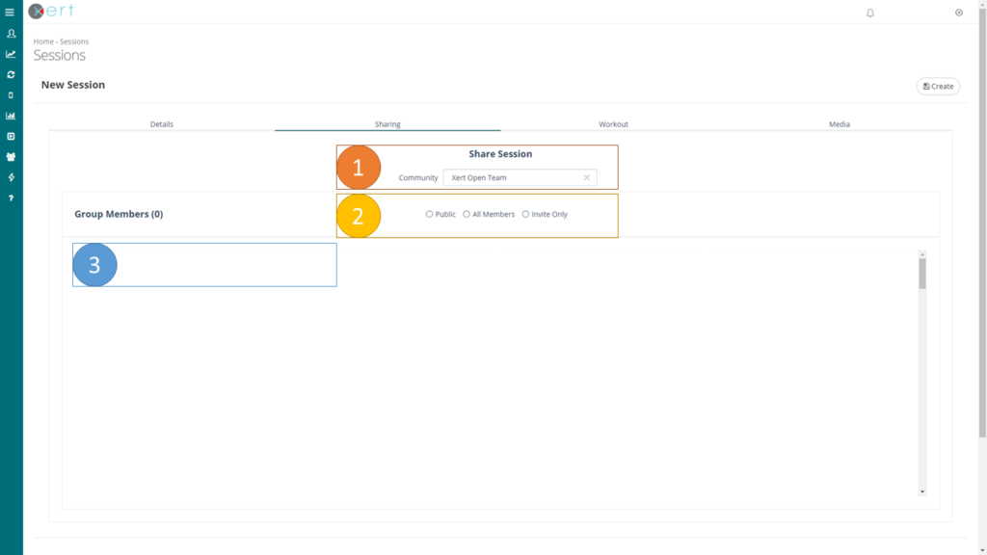This screenshot has height=555, width=987.
Task: Click the circular plus icon at top right
Action: [x=959, y=13]
